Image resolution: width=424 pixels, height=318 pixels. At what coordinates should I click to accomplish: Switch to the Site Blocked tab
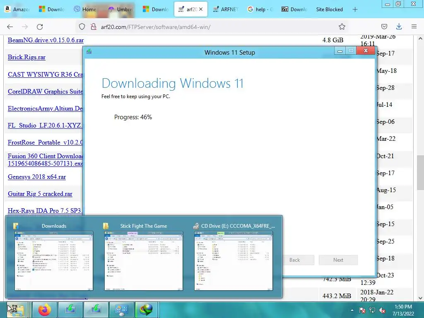coord(329,9)
